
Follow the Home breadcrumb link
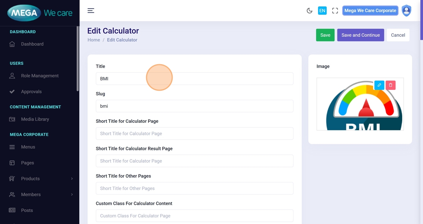[94, 40]
